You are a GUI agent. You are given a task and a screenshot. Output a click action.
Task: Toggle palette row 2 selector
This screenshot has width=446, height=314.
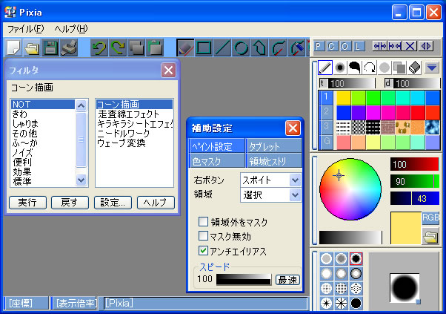point(326,112)
